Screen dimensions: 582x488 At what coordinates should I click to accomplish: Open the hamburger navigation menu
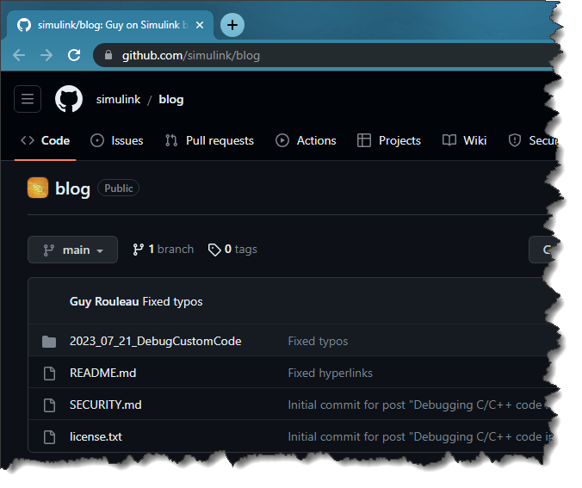click(28, 99)
